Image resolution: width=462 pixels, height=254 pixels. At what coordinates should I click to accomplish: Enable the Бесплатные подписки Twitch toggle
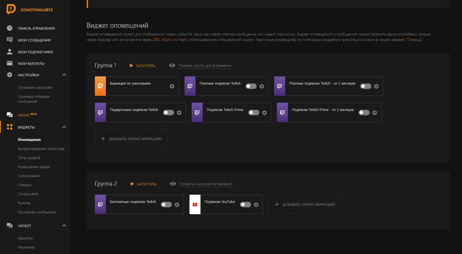click(x=166, y=204)
